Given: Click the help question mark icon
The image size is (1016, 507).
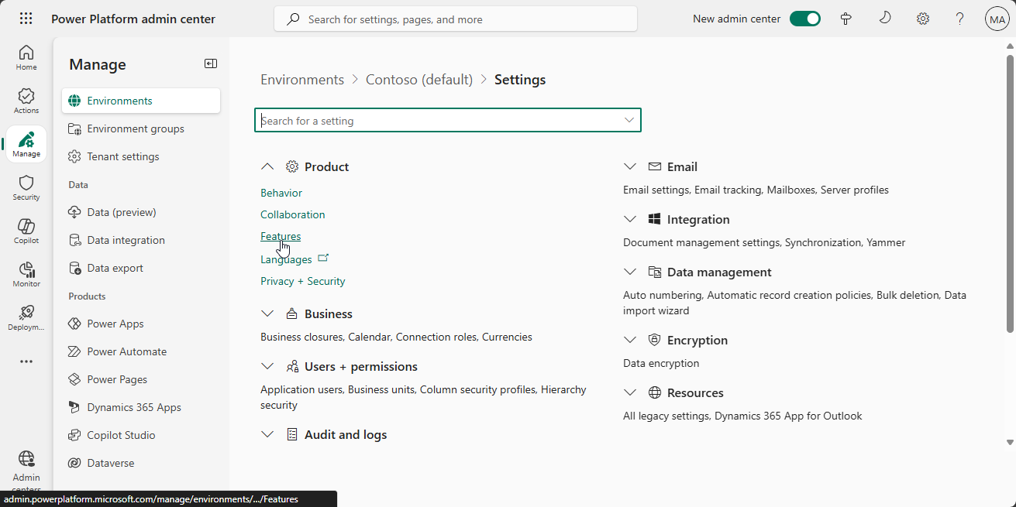Looking at the screenshot, I should 959,19.
